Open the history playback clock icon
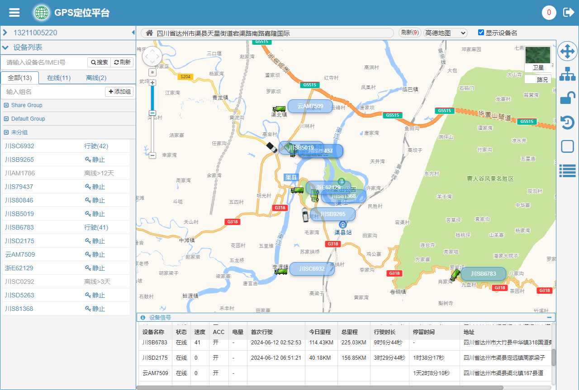Image resolution: width=579 pixels, height=390 pixels. (567, 122)
